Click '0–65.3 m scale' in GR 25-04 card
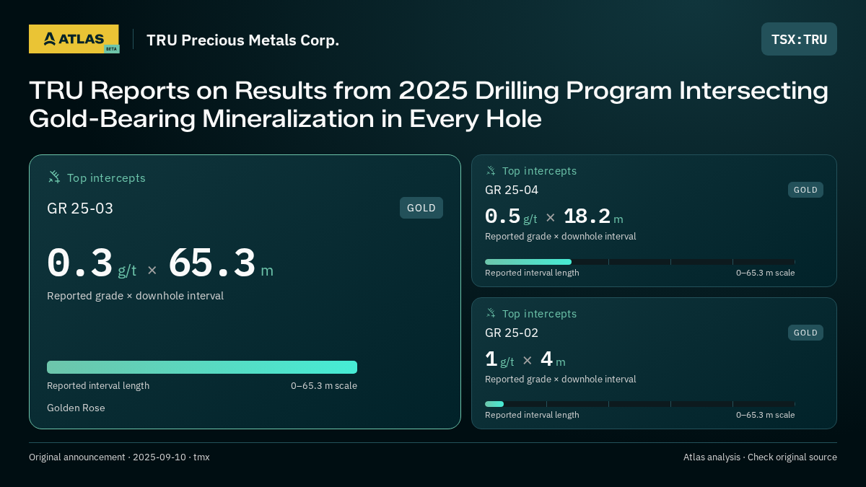 pos(766,273)
